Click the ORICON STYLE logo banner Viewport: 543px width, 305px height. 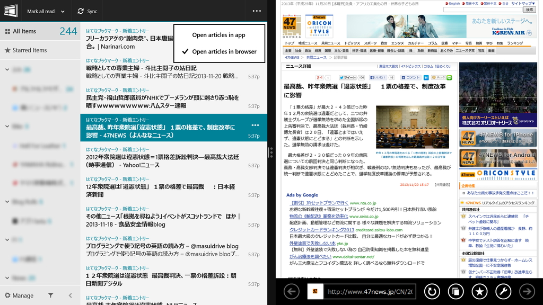point(319,26)
